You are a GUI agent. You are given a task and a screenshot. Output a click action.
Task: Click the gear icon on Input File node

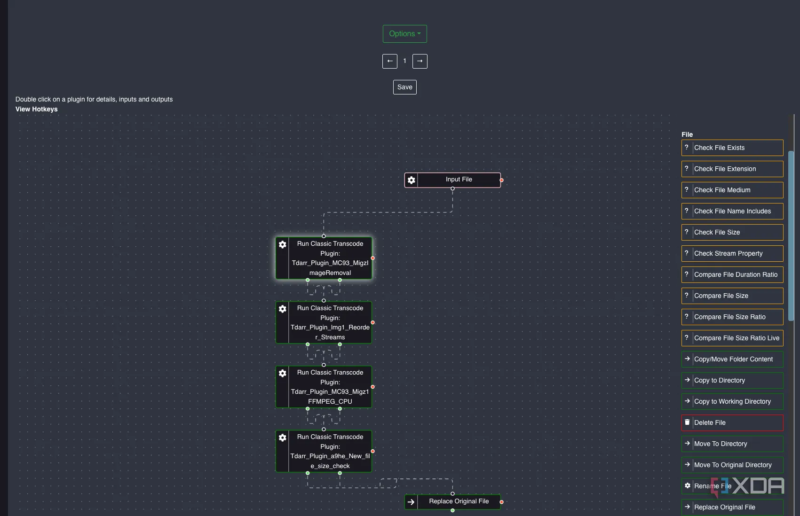point(412,180)
